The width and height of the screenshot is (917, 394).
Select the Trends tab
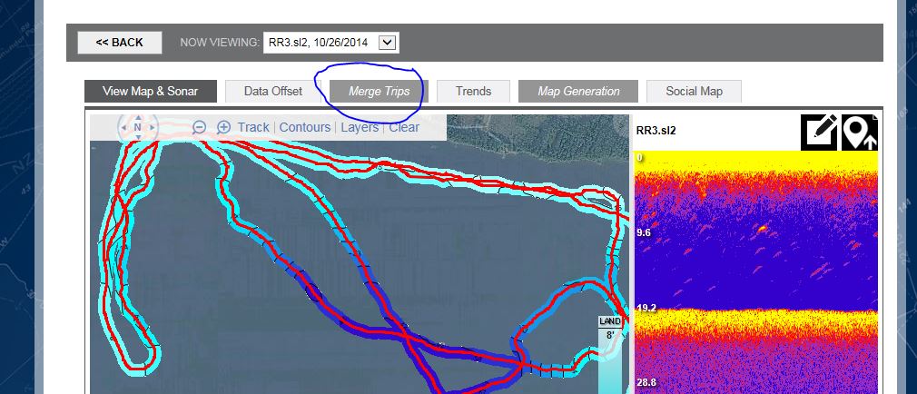click(473, 92)
